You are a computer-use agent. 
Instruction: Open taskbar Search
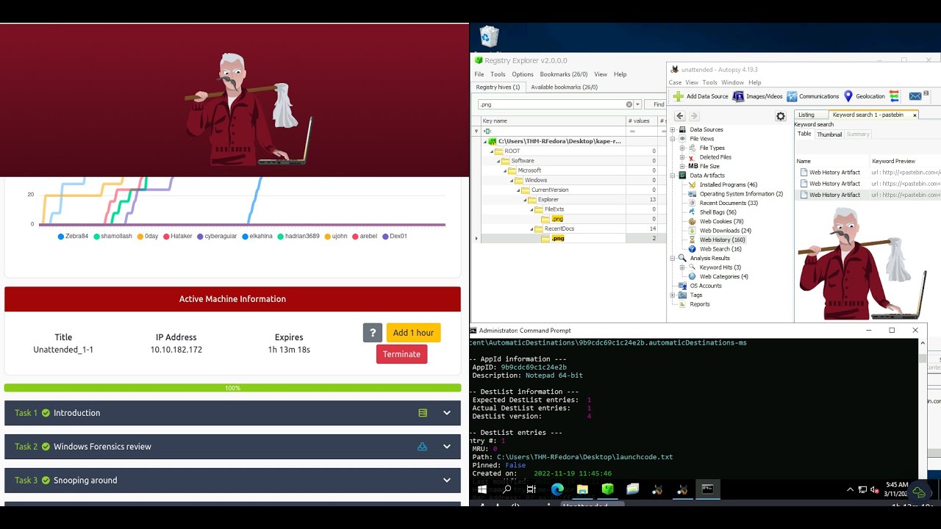pyautogui.click(x=507, y=489)
